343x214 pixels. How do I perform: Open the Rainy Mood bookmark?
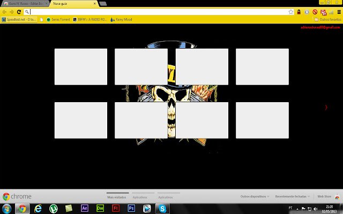point(121,19)
